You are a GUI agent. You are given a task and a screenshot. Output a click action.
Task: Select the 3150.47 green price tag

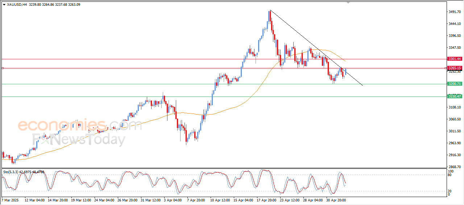[x=454, y=97]
